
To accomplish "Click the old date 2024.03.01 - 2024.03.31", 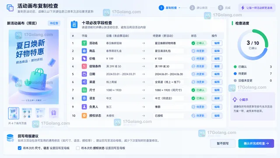I will tap(121, 74).
